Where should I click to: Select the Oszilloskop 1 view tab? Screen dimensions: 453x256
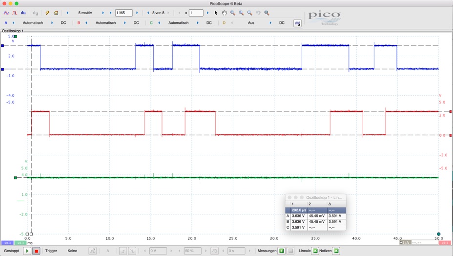[x=13, y=31]
